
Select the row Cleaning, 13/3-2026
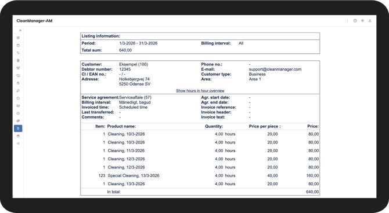click(x=200, y=184)
